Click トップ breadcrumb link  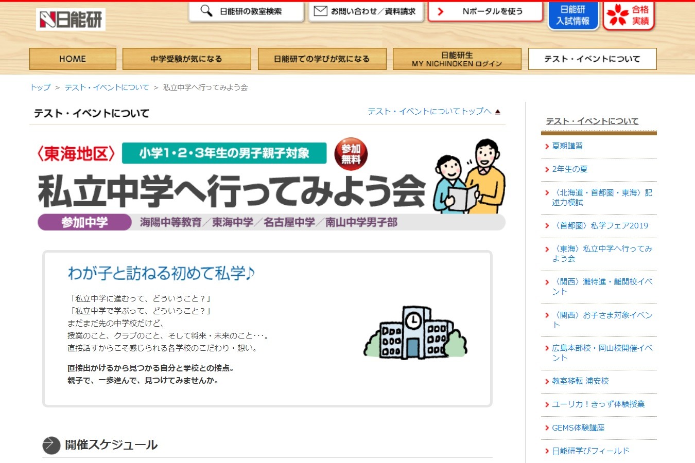(40, 87)
